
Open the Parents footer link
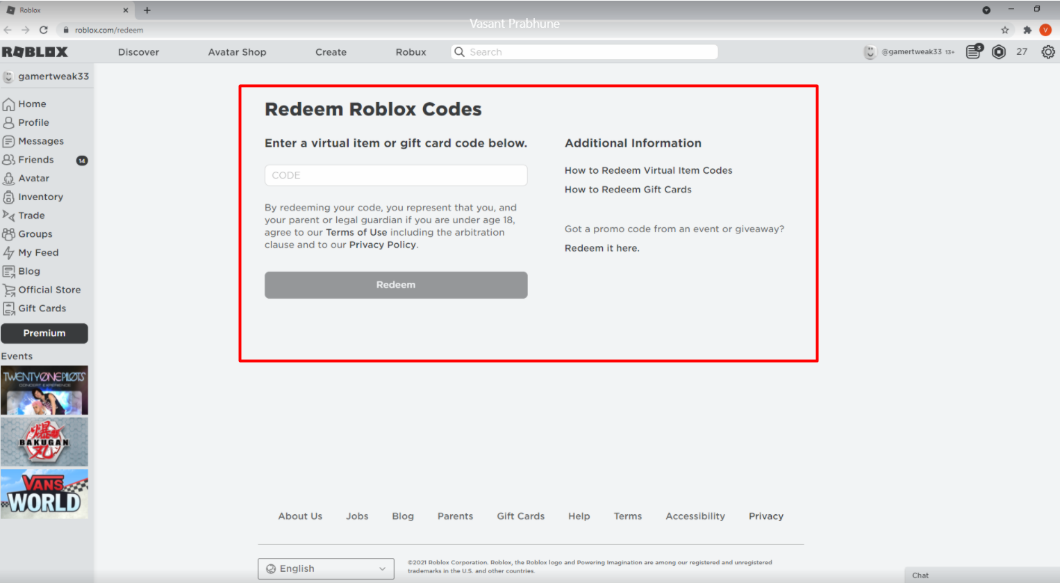[455, 516]
